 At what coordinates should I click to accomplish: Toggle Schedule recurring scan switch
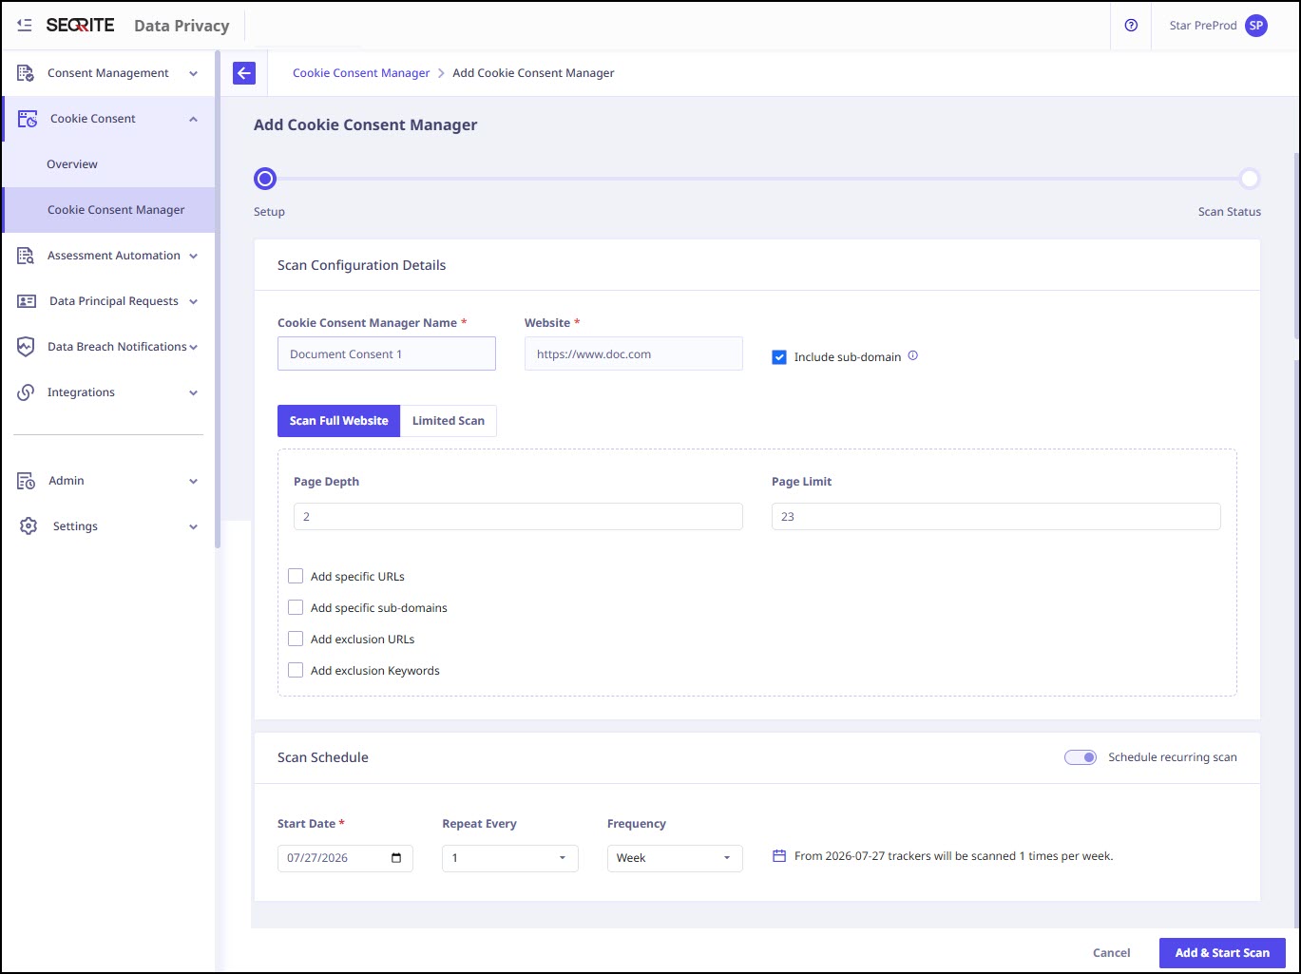click(1081, 757)
